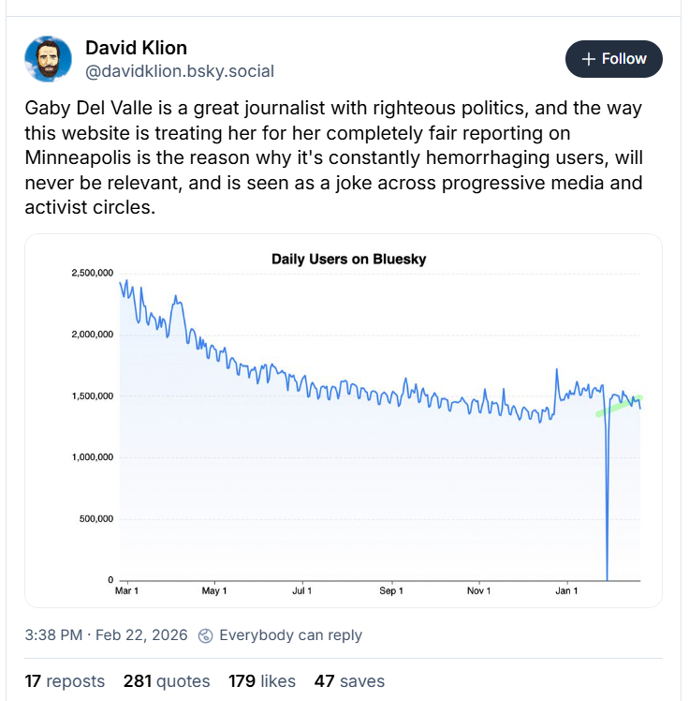Click the Follow button
This screenshot has width=689, height=701.
(613, 59)
